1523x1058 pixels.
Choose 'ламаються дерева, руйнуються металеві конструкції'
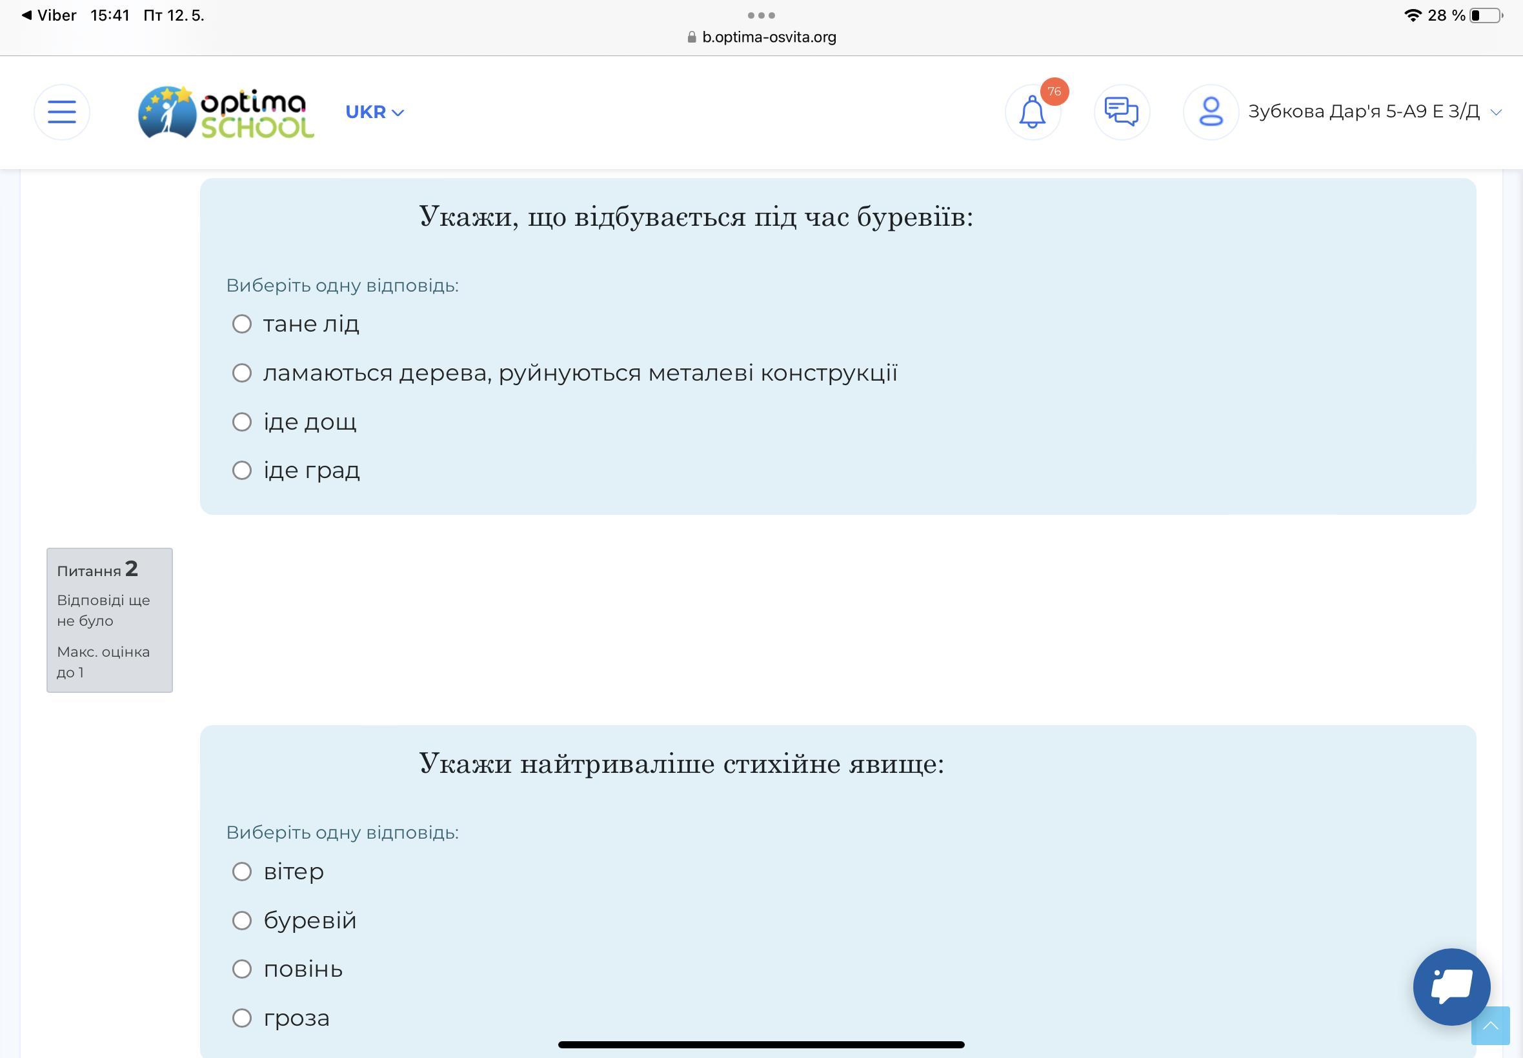pyautogui.click(x=242, y=374)
